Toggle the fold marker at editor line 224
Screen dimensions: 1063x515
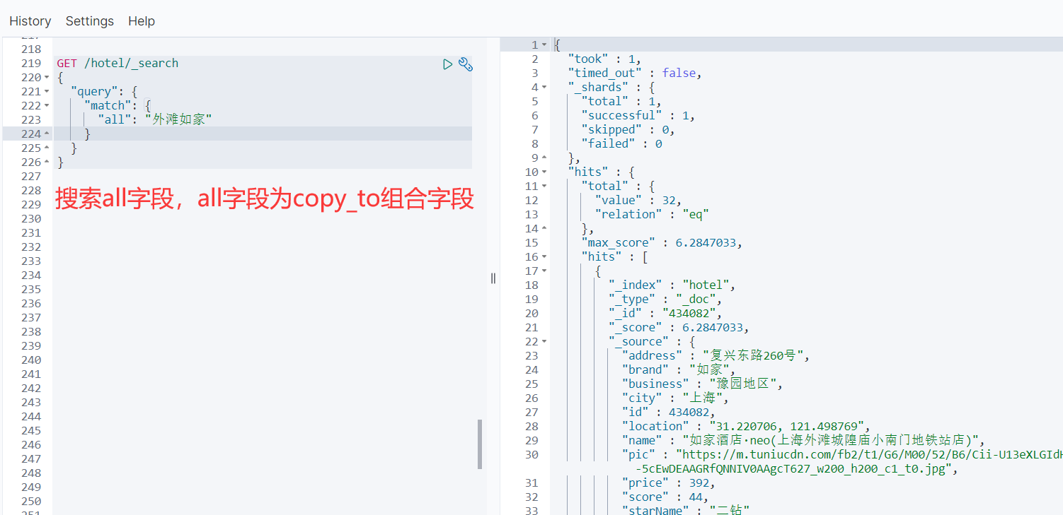[47, 134]
